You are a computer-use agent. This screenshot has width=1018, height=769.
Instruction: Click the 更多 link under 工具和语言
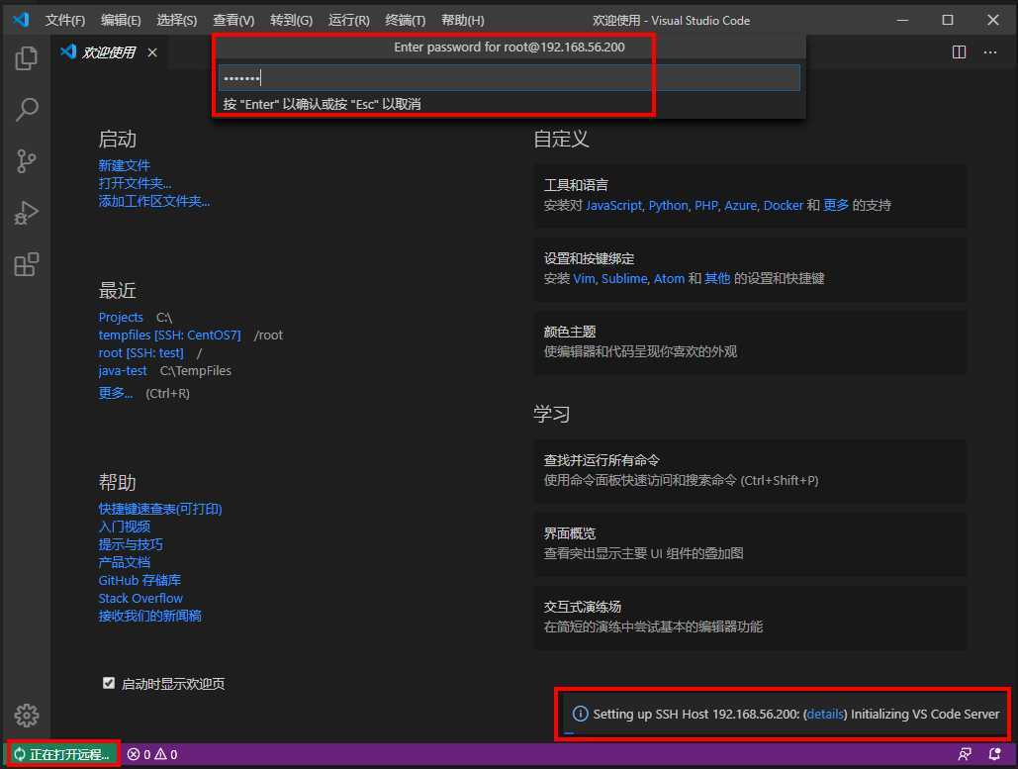pyautogui.click(x=836, y=205)
